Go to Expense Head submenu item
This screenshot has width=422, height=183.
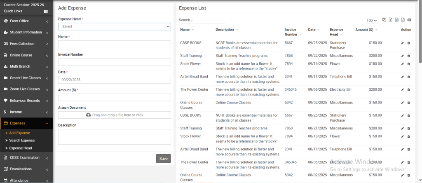pos(20,148)
